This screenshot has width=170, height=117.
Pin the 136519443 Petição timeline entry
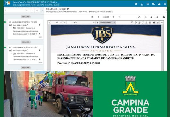[40, 25]
